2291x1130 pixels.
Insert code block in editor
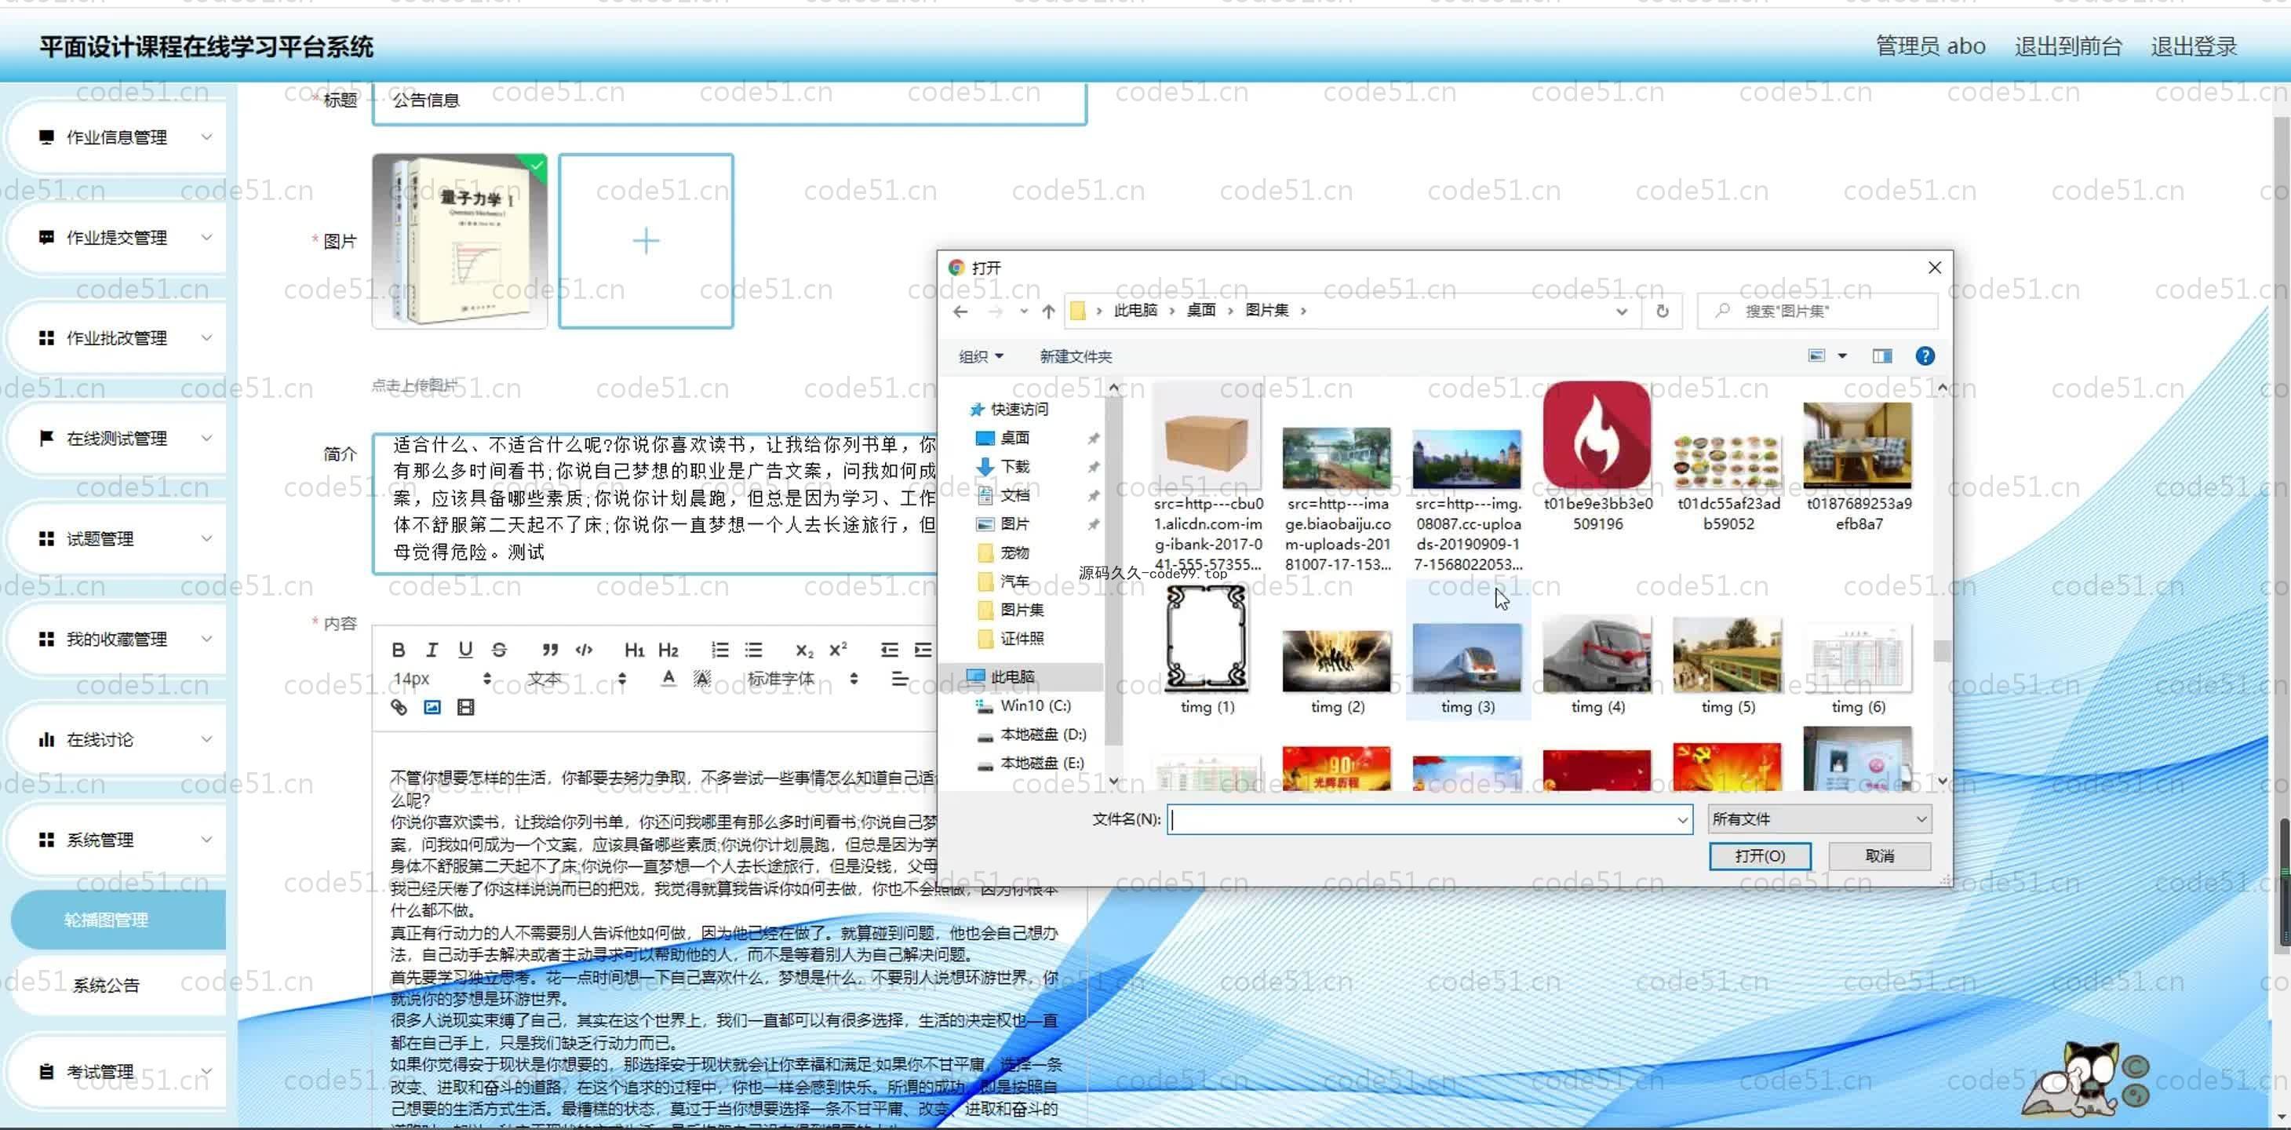[x=585, y=650]
